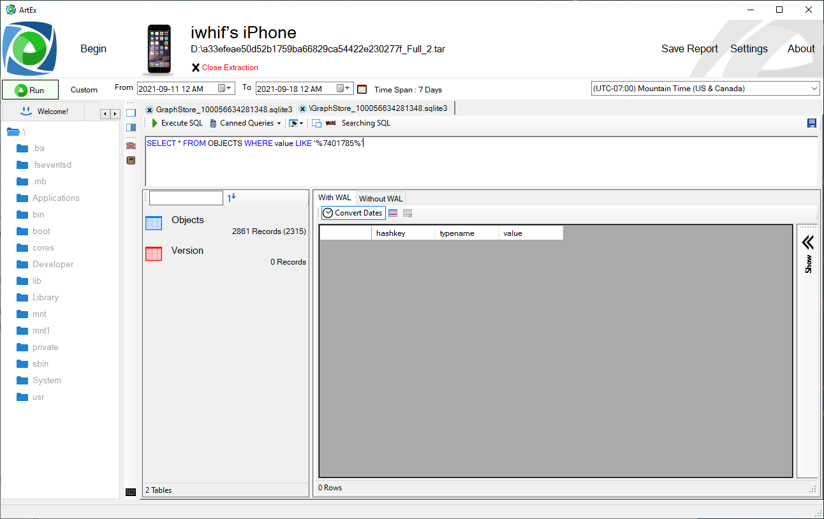824x519 pixels.
Task: Click the single-pane layout icon
Action: (x=131, y=113)
